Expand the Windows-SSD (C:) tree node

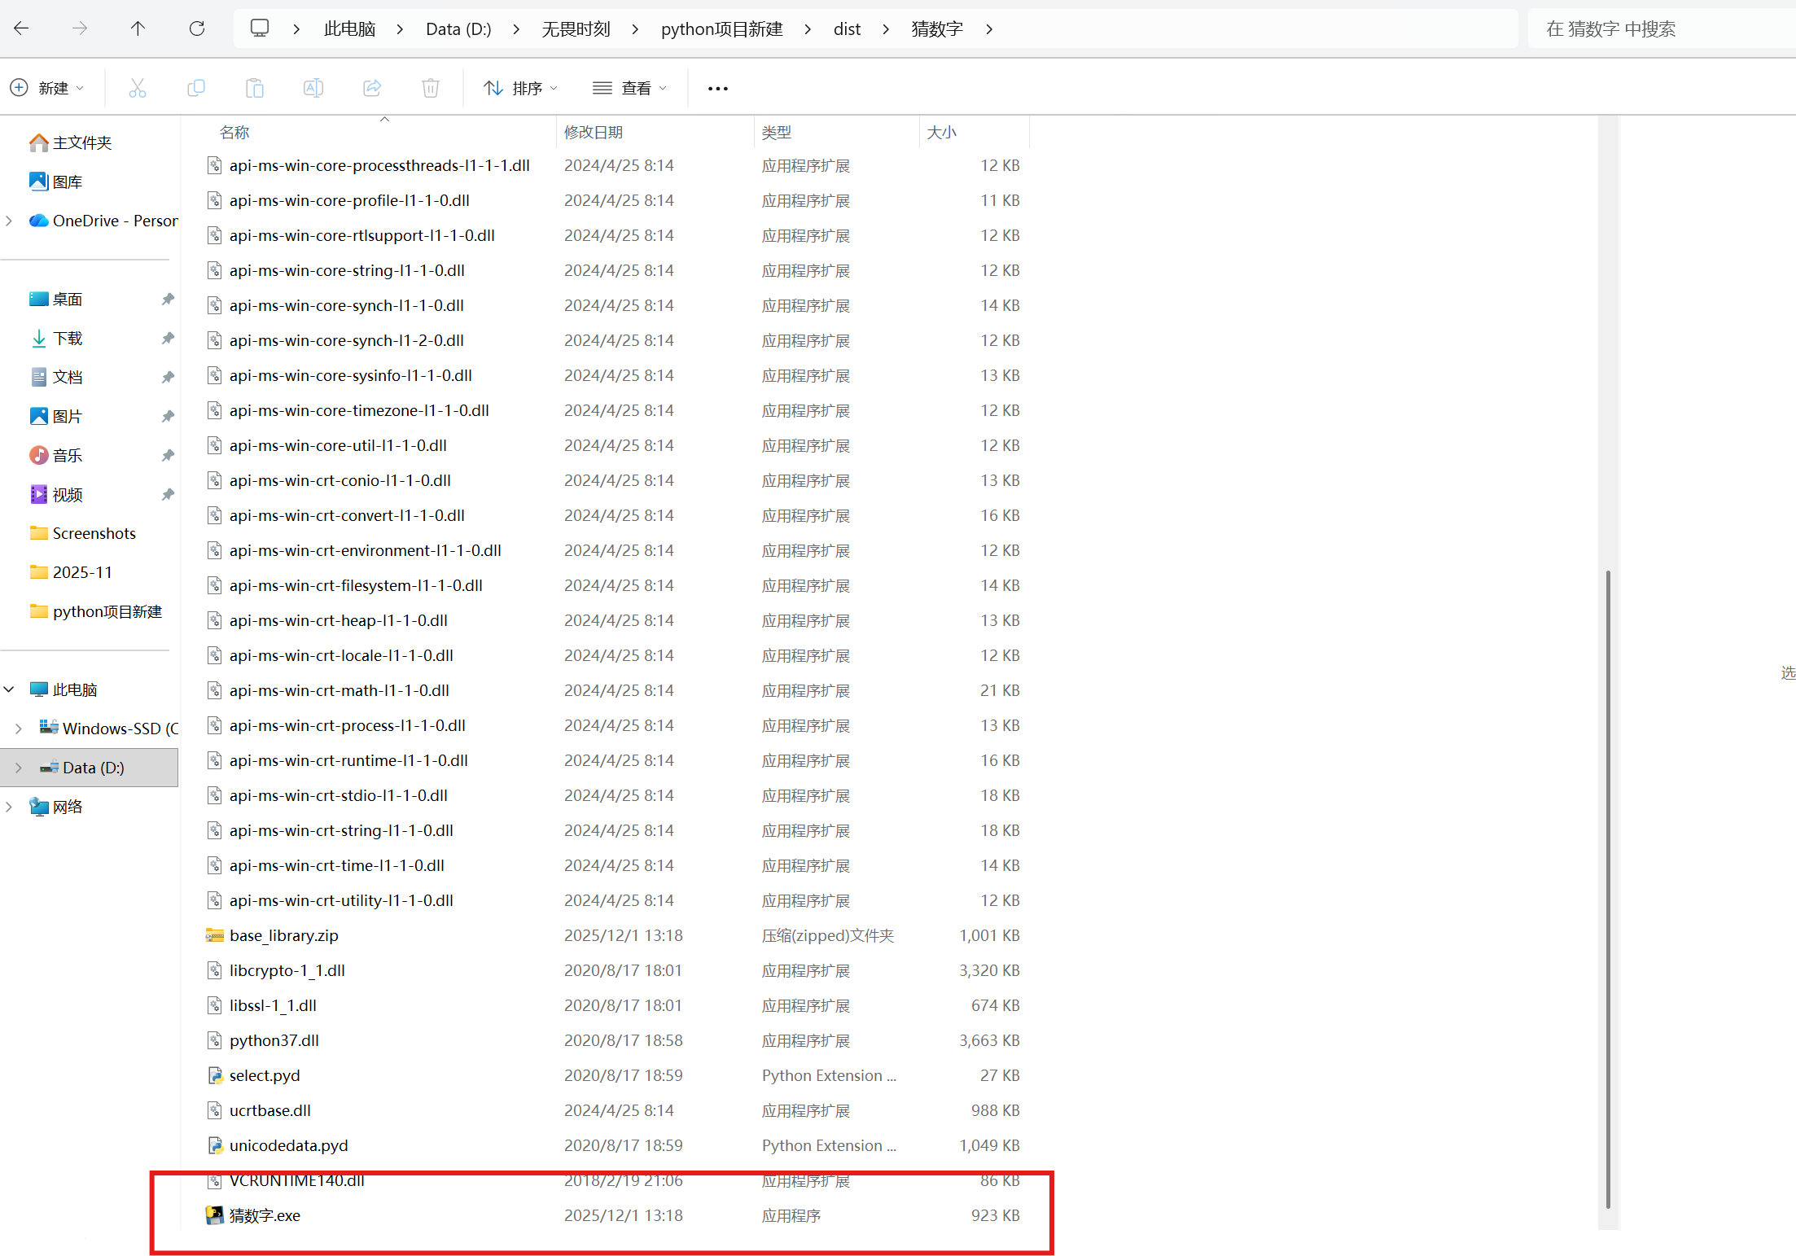click(18, 729)
